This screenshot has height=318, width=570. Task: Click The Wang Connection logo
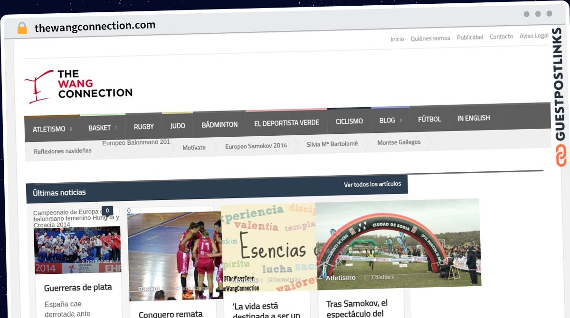(x=78, y=86)
